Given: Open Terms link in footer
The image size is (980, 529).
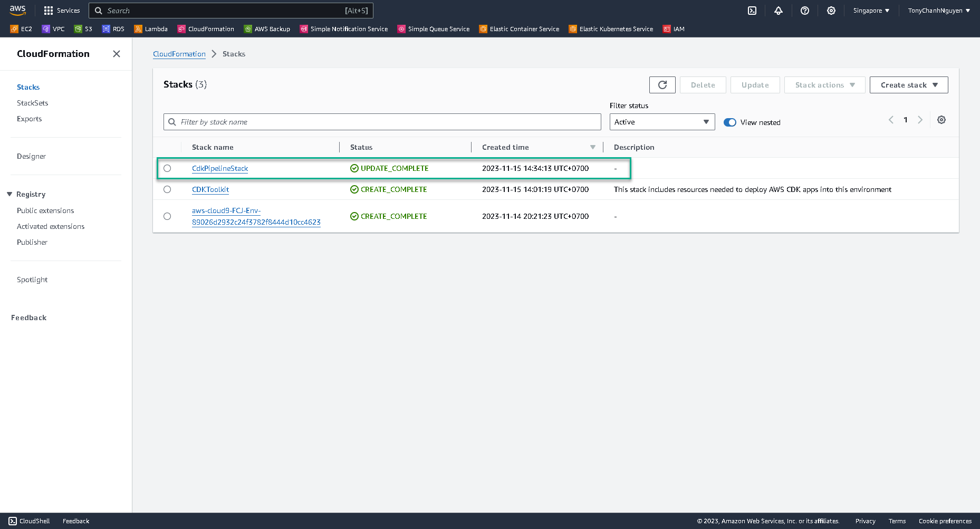Looking at the screenshot, I should pos(897,521).
